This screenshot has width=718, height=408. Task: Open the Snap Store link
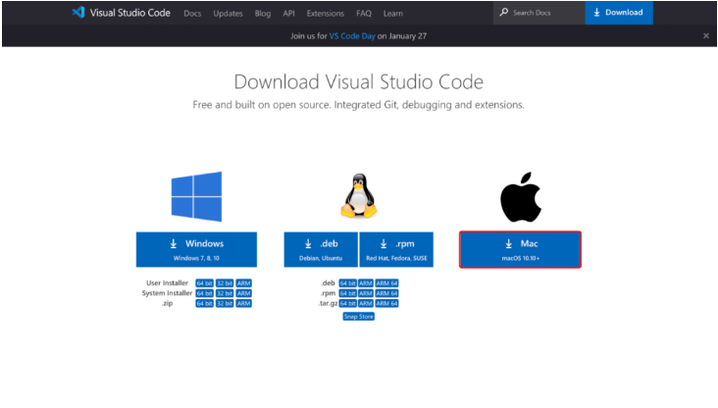tap(359, 317)
